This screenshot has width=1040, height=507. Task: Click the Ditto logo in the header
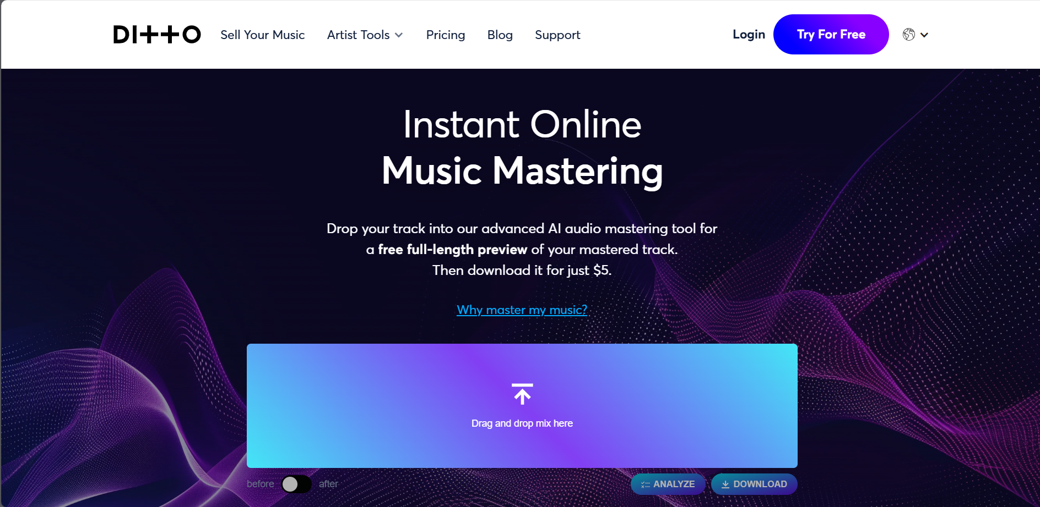[157, 35]
